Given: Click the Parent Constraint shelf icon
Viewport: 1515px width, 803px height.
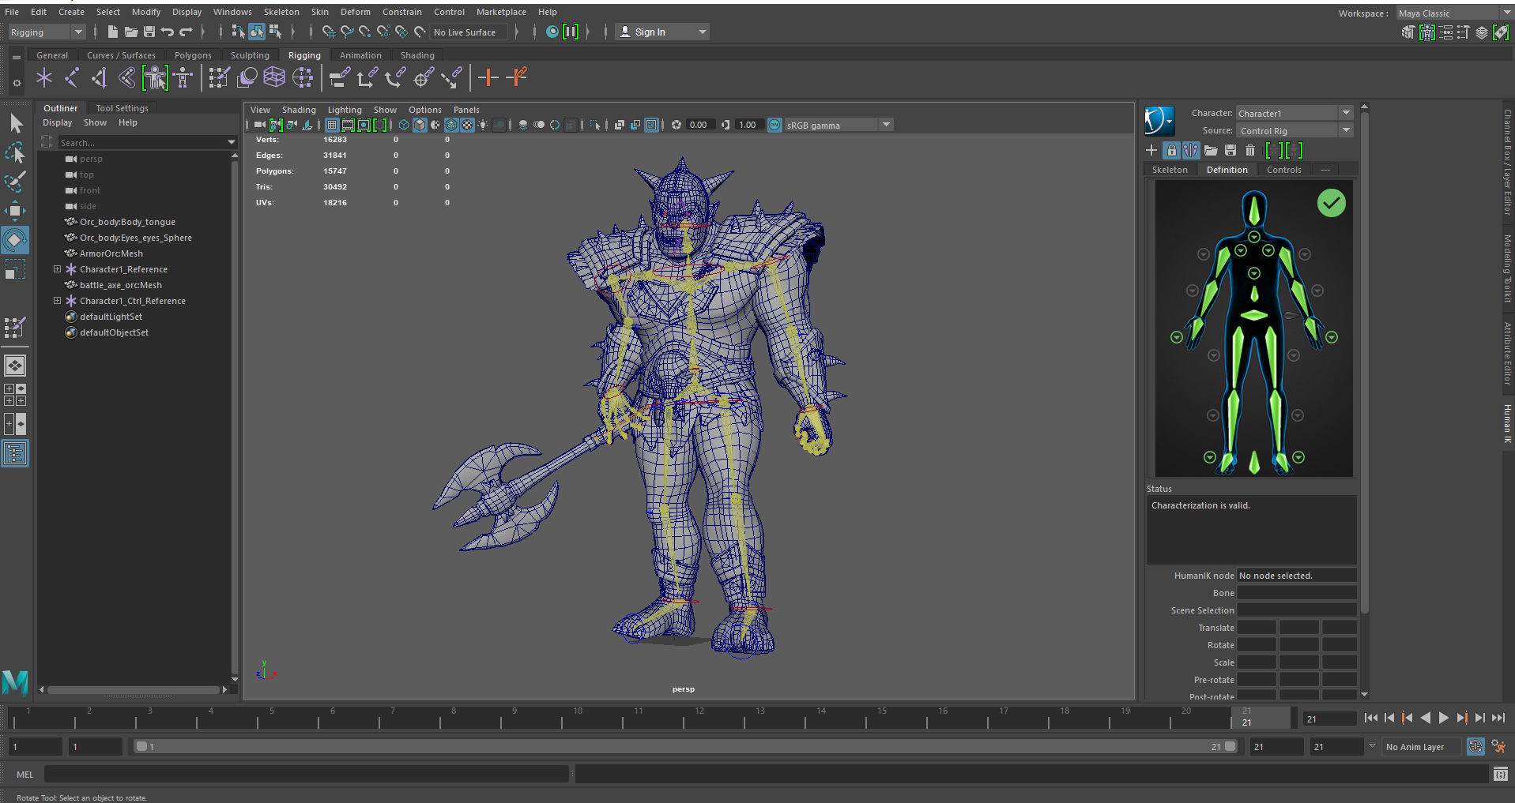Looking at the screenshot, I should [x=339, y=77].
